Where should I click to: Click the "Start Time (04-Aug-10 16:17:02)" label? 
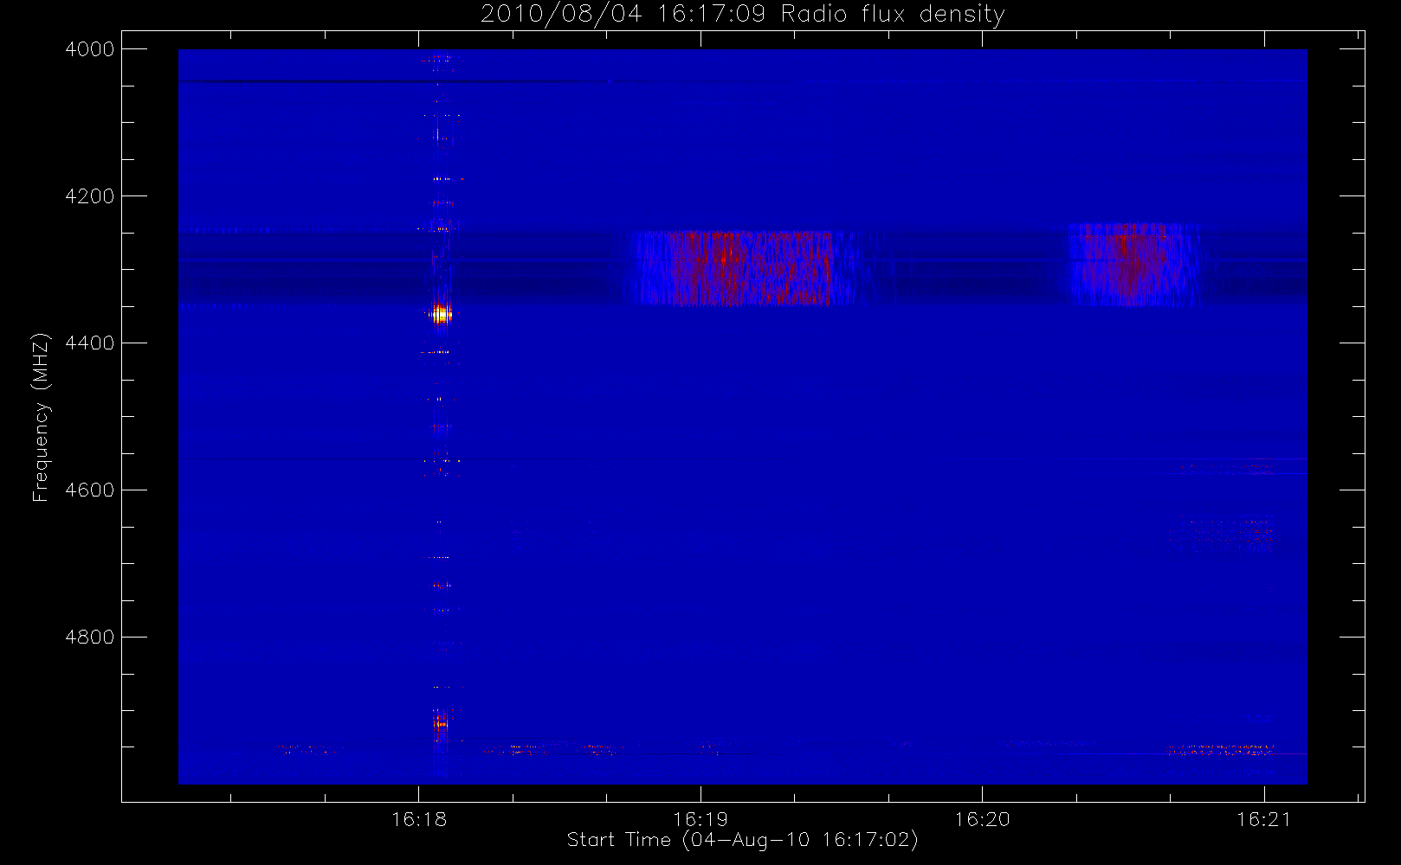(742, 840)
